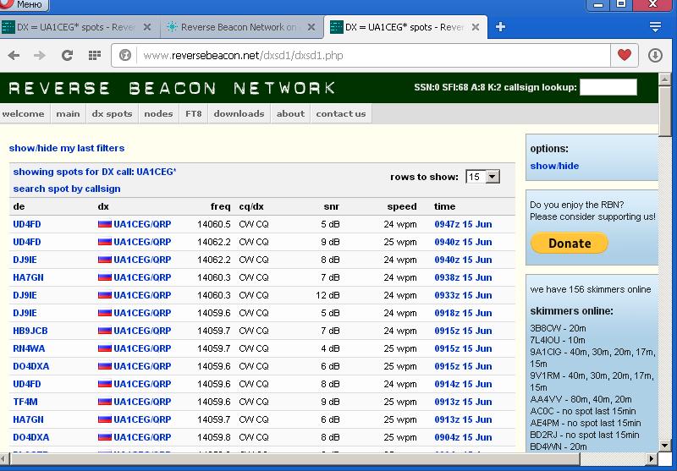The height and width of the screenshot is (471, 677).
Task: Click the address bar URL field
Action: click(x=373, y=56)
